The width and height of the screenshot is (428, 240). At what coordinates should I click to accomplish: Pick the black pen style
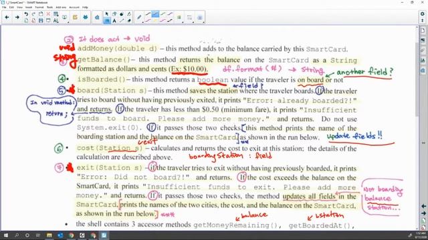tap(171, 21)
